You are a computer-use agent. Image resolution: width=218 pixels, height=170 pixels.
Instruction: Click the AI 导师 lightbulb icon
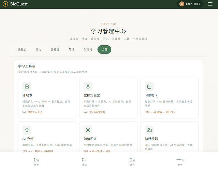(27, 130)
